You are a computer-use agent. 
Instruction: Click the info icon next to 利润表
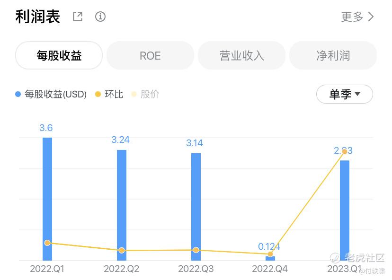click(x=100, y=17)
